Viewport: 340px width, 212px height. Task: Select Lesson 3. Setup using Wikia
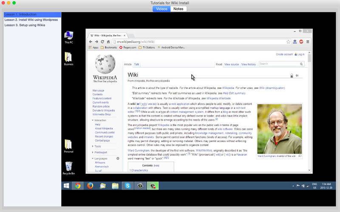33,25
